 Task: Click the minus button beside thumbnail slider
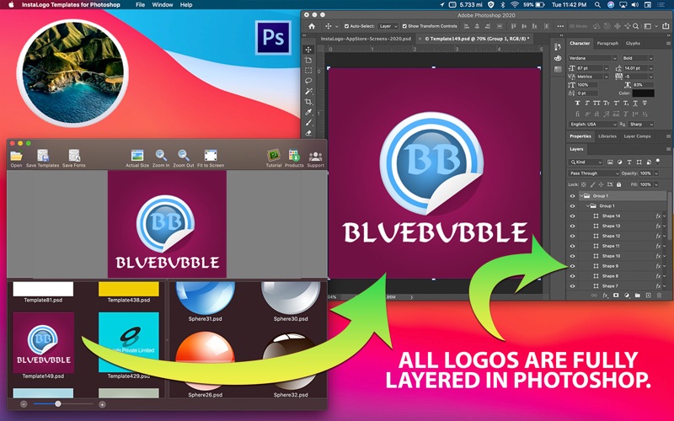pyautogui.click(x=24, y=404)
